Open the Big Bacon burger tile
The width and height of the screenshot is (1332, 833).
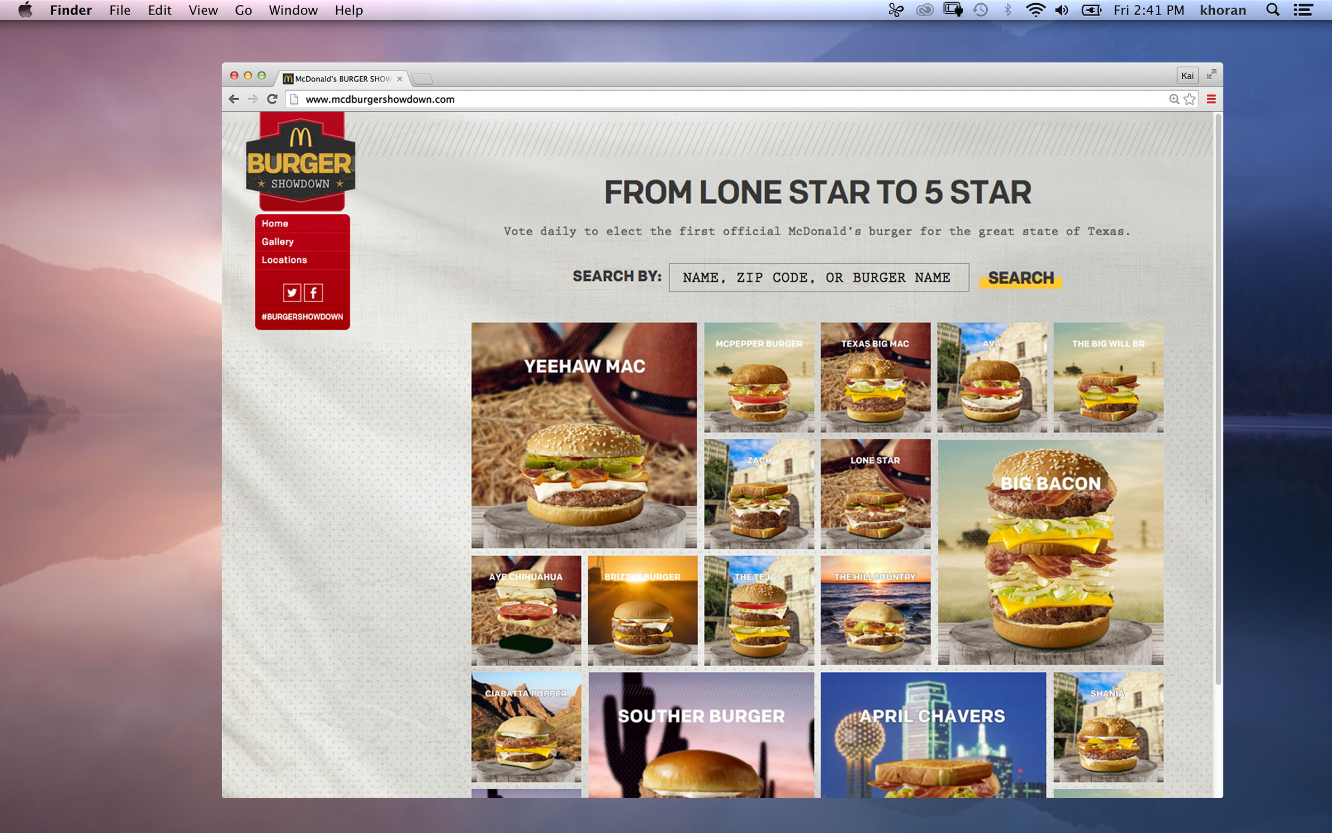pos(1050,552)
